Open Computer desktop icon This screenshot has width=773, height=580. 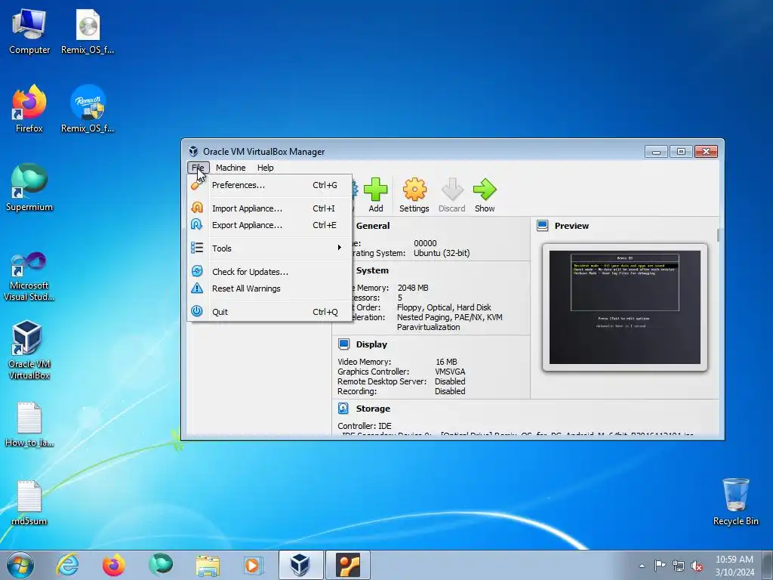(29, 32)
